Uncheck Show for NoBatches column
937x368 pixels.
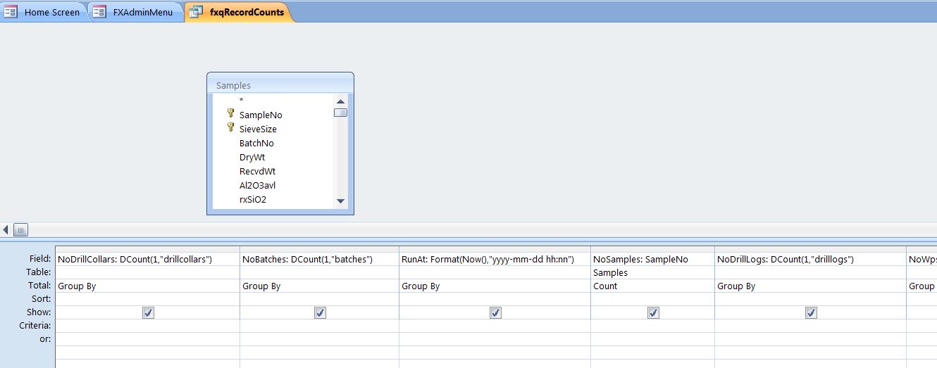pyautogui.click(x=320, y=312)
